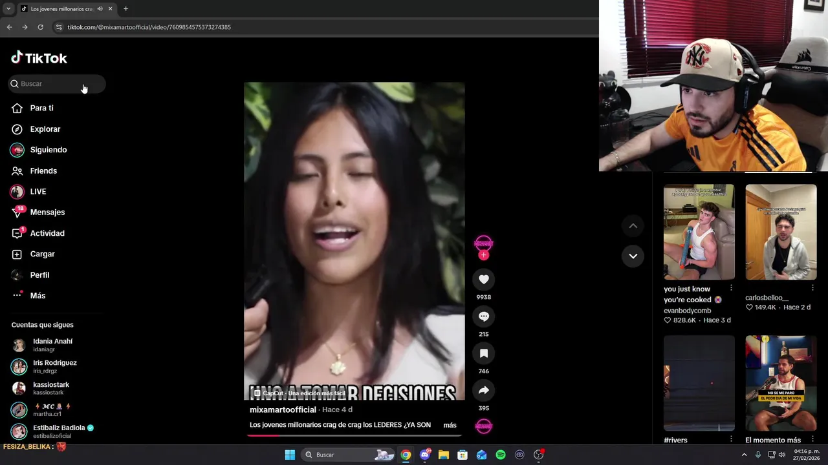This screenshot has width=828, height=465.
Task: Click the tiktok.com URL in address bar
Action: click(149, 27)
